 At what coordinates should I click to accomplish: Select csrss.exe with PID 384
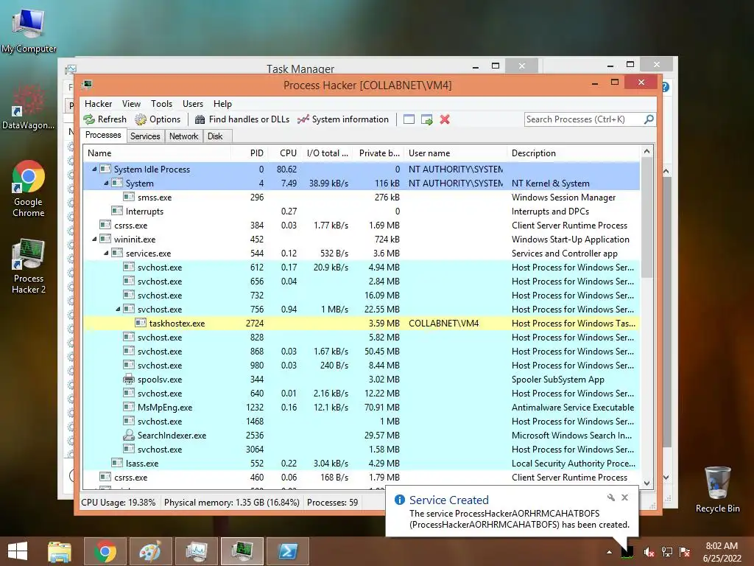(x=362, y=226)
